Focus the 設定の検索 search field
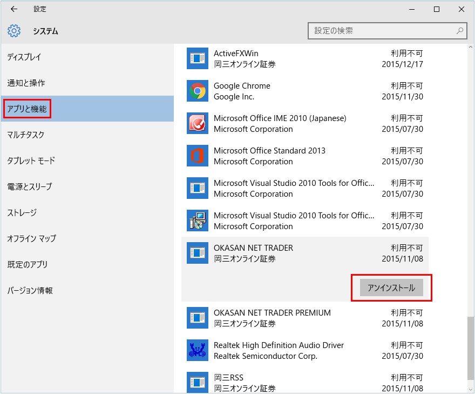The image size is (475, 394). click(x=387, y=31)
